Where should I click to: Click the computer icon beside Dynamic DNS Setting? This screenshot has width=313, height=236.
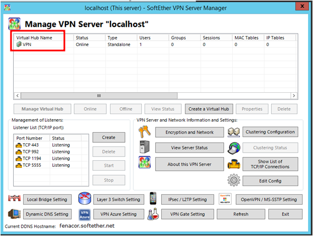(x=14, y=214)
